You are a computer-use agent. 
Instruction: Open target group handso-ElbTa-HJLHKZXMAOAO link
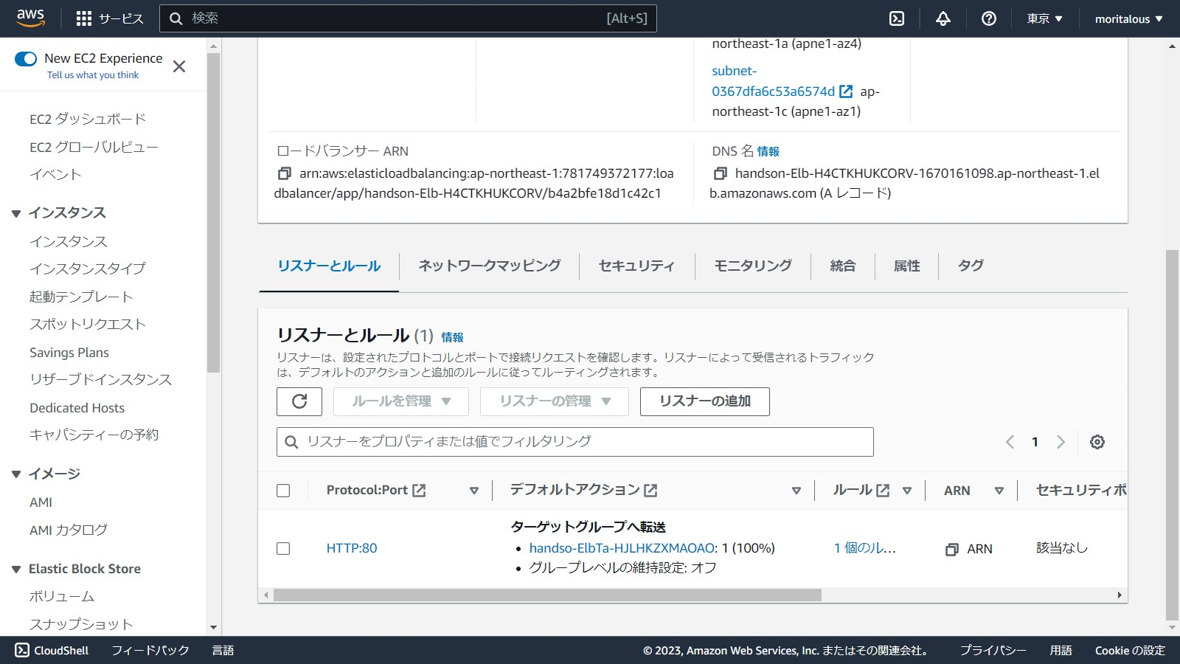pos(623,548)
